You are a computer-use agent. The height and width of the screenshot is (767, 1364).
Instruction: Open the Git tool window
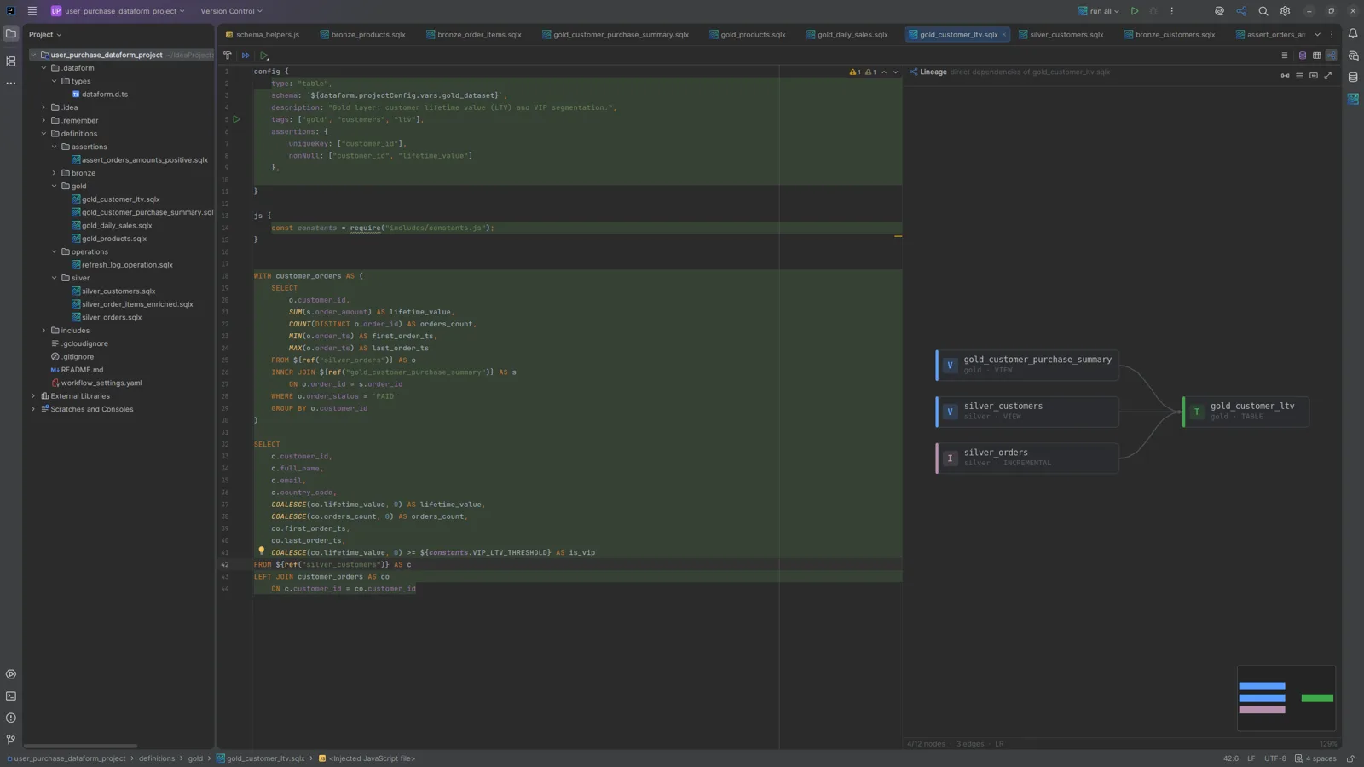click(11, 740)
